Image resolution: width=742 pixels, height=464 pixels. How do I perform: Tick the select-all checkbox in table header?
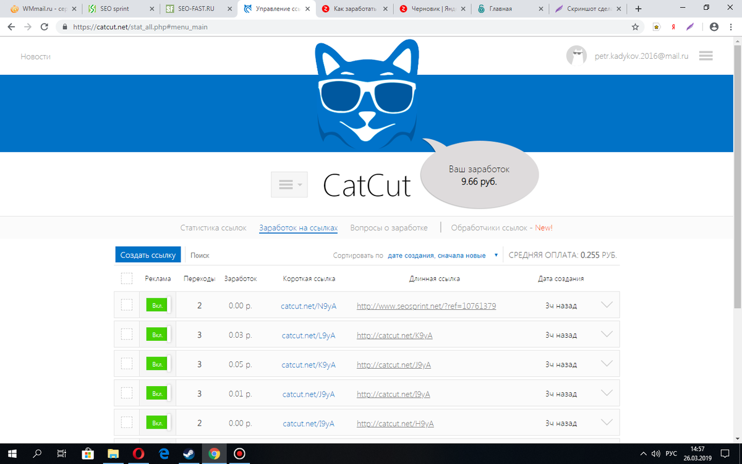click(x=127, y=278)
